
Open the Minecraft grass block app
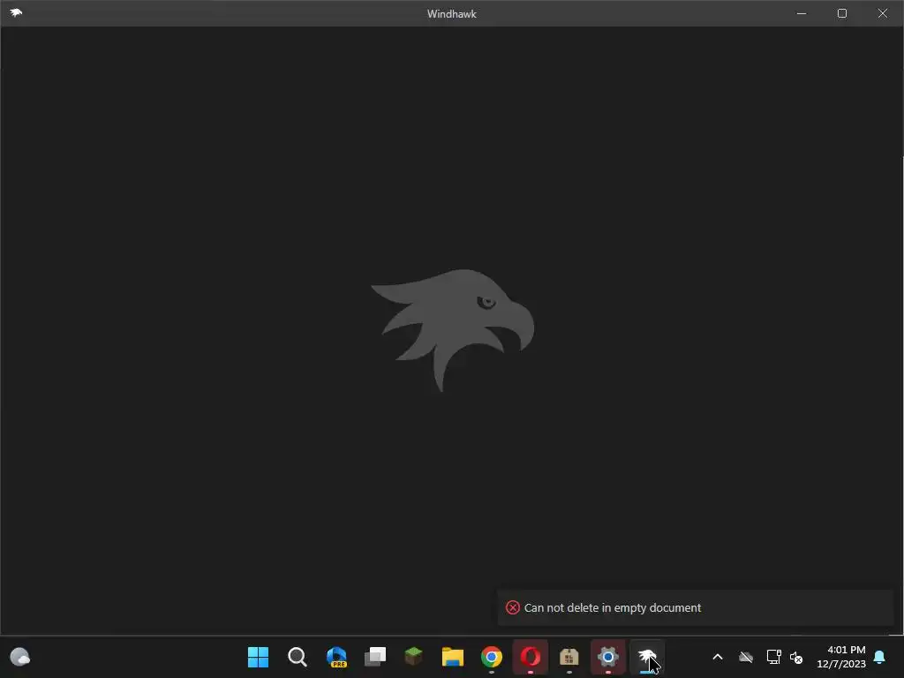[414, 656]
